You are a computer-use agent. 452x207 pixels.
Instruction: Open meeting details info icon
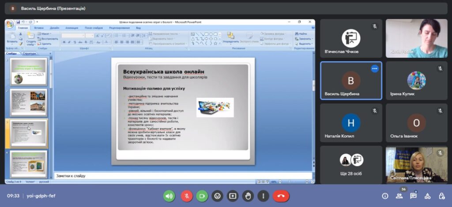click(385, 196)
